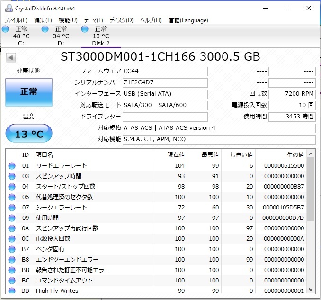Image resolution: width=321 pixels, height=300 pixels.
Task: Open the 編集(E) menu
Action: click(x=43, y=20)
